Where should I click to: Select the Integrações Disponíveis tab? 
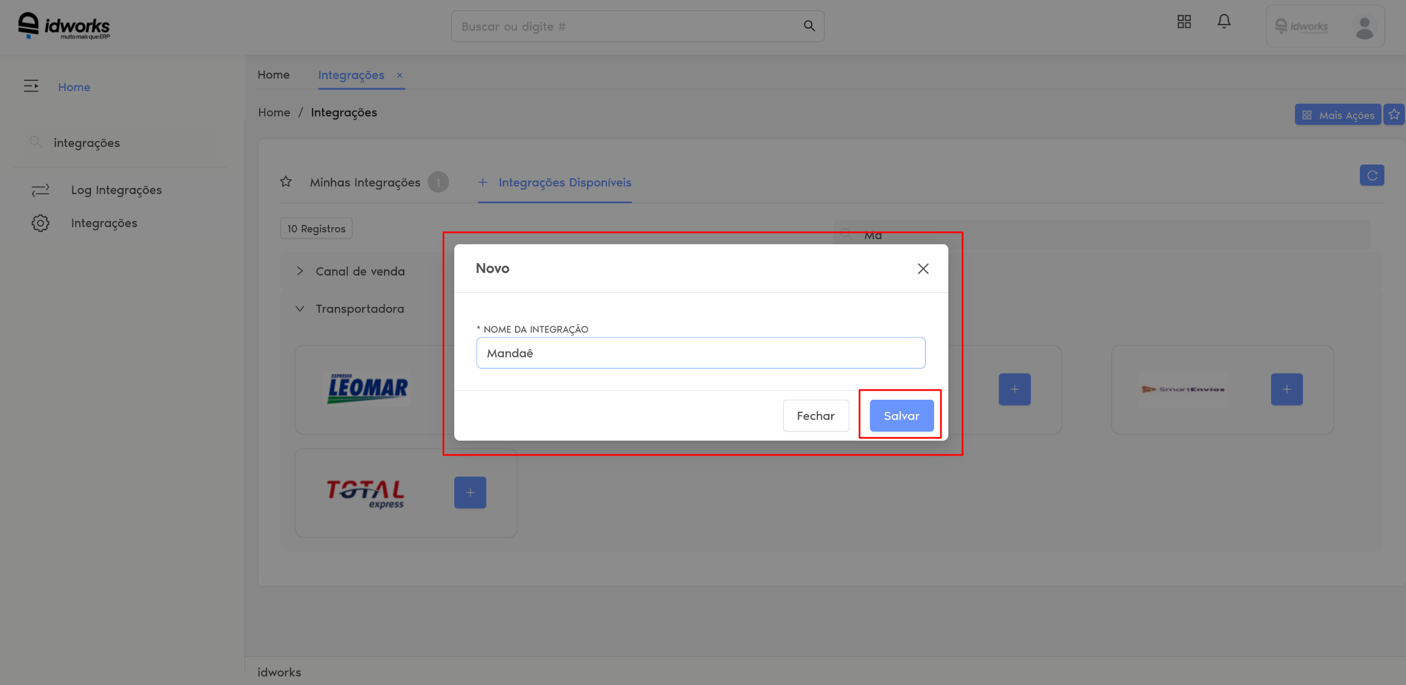tap(564, 183)
